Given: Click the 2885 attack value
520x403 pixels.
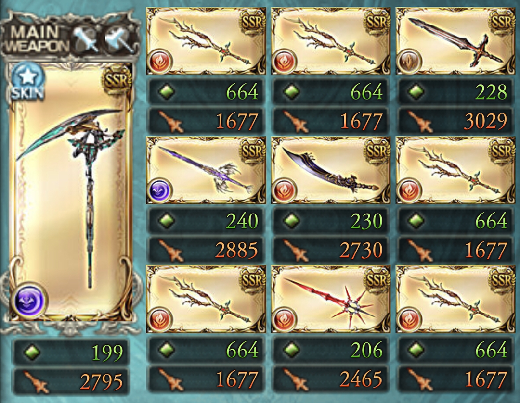Looking at the screenshot, I should pos(236,250).
